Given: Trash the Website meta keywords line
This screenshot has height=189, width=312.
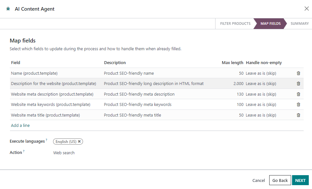Looking at the screenshot, I should tap(298, 105).
